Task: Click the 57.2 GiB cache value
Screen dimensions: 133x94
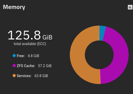Action: point(45,66)
